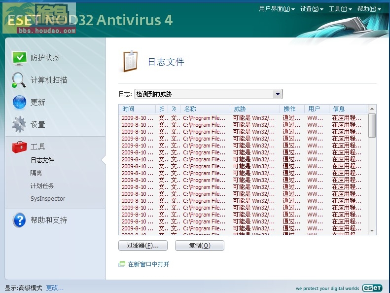
Task: Open 帮助和支持 section
Action: pos(49,220)
